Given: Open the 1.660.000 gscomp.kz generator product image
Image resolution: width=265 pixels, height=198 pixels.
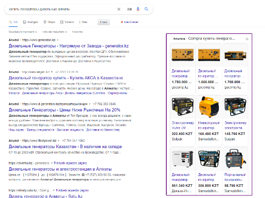Looking at the screenshot, I should pyautogui.click(x=209, y=55).
